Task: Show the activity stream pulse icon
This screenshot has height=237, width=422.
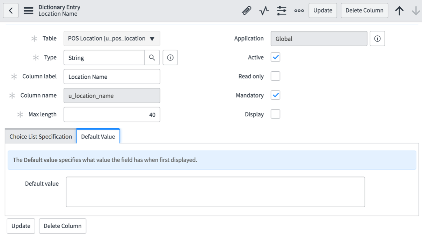Action: point(264,11)
